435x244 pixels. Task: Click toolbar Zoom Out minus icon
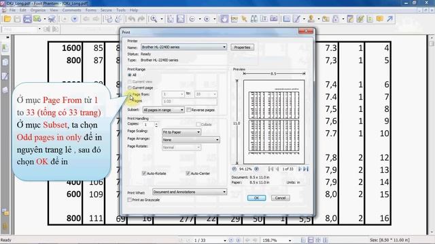click(x=192, y=19)
